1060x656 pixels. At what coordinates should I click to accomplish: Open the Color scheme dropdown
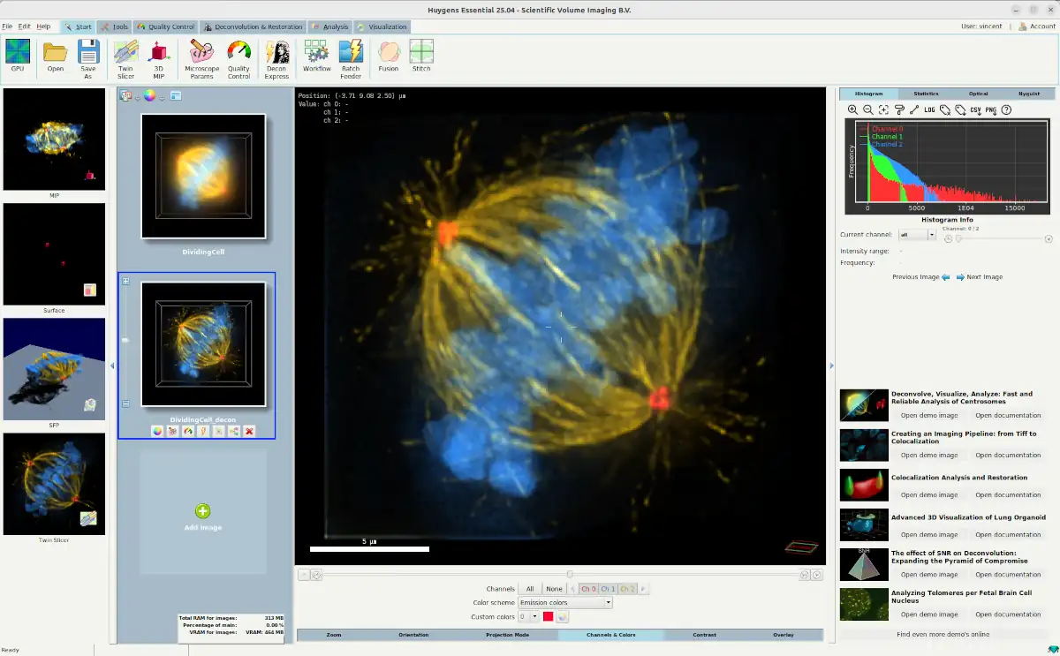coord(565,603)
